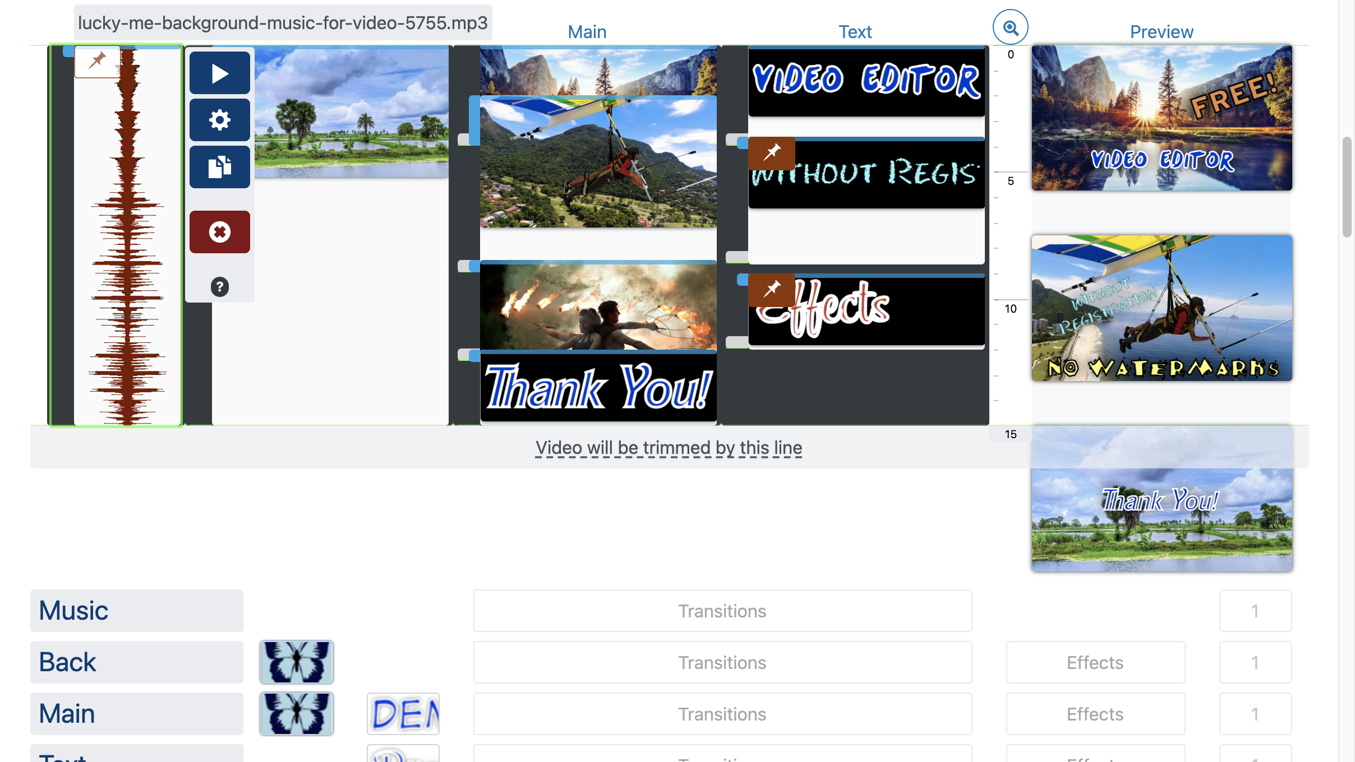Screen dimensions: 1355x762
Task: Click the Preview tab label
Action: point(1162,31)
